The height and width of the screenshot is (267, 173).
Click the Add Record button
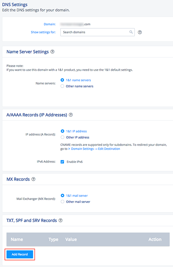[20, 255]
